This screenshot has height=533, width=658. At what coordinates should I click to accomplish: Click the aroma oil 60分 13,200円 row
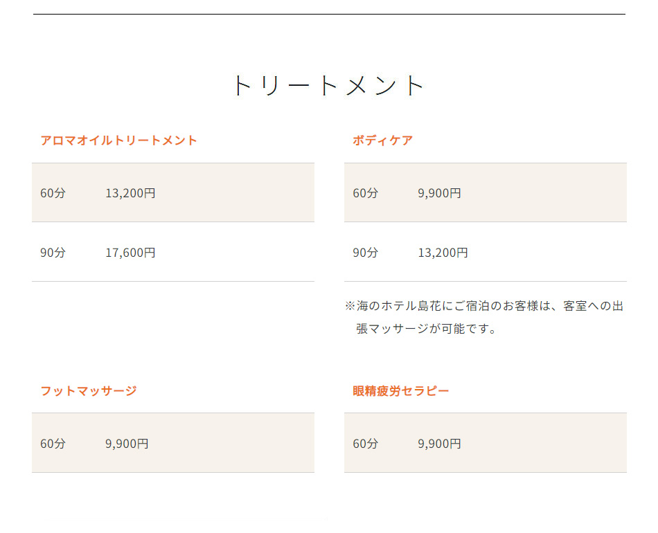[173, 192]
